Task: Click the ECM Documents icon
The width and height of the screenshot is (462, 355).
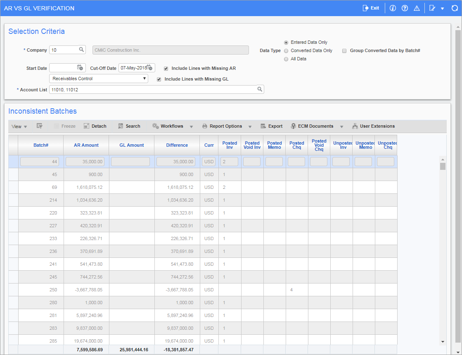Action: point(293,126)
